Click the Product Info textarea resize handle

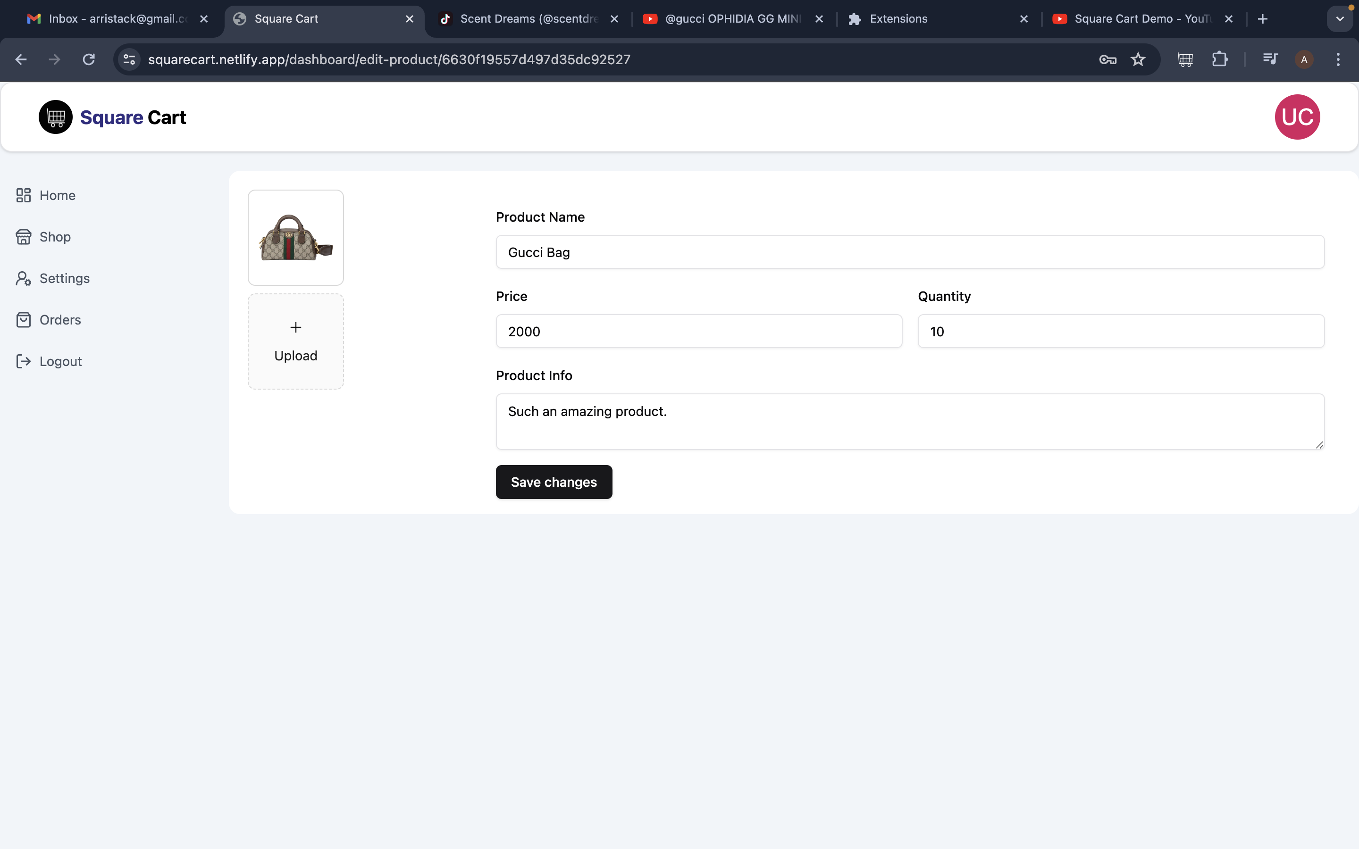1319,444
